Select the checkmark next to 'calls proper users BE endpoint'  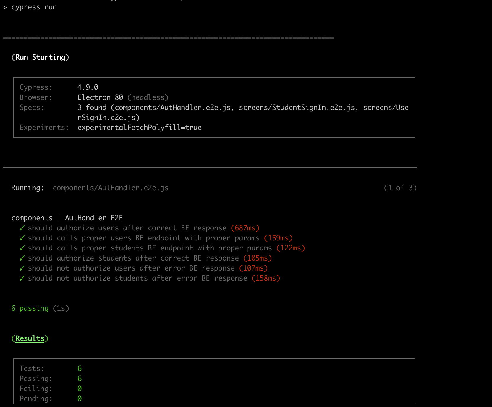pyautogui.click(x=22, y=238)
